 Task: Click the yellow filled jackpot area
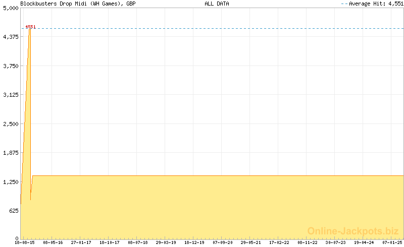202,207
